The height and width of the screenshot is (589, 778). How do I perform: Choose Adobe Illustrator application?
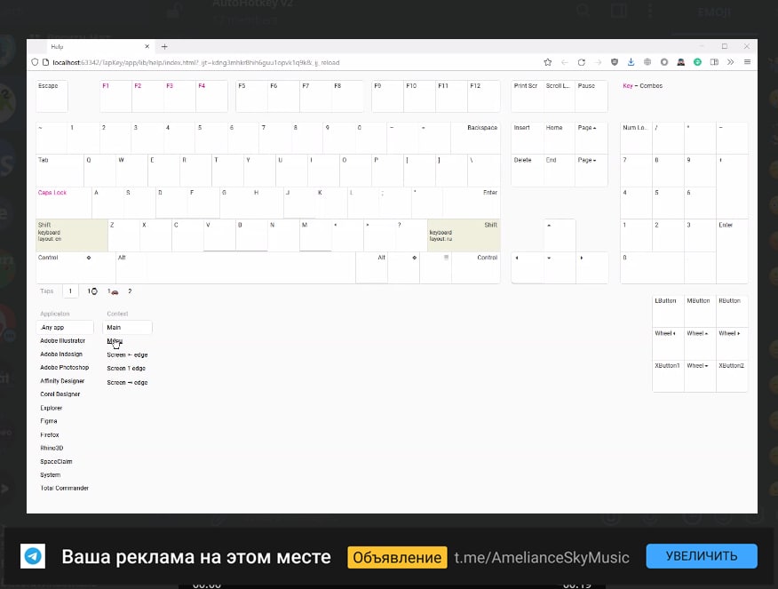(x=62, y=341)
